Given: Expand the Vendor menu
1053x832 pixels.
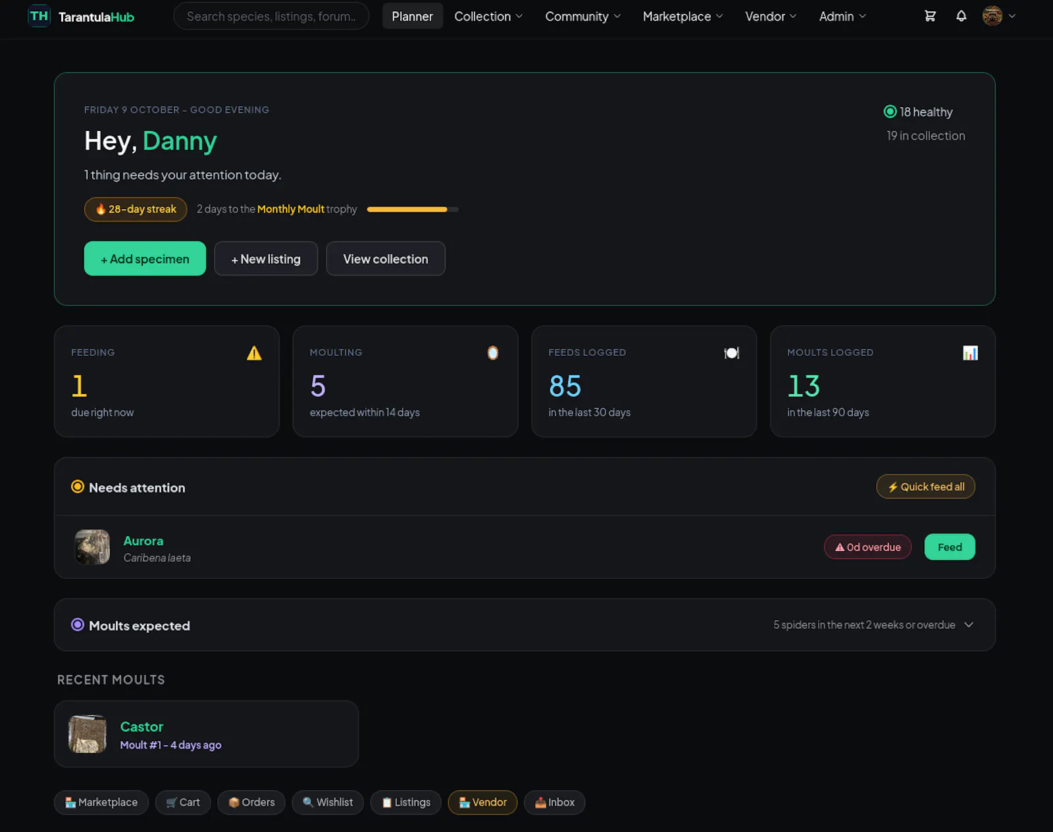Looking at the screenshot, I should tap(771, 16).
